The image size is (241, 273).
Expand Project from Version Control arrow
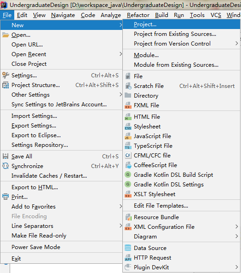click(x=237, y=43)
